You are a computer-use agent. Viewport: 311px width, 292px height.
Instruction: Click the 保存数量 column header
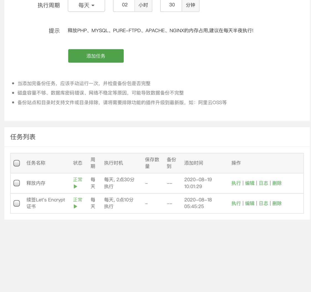(x=152, y=163)
